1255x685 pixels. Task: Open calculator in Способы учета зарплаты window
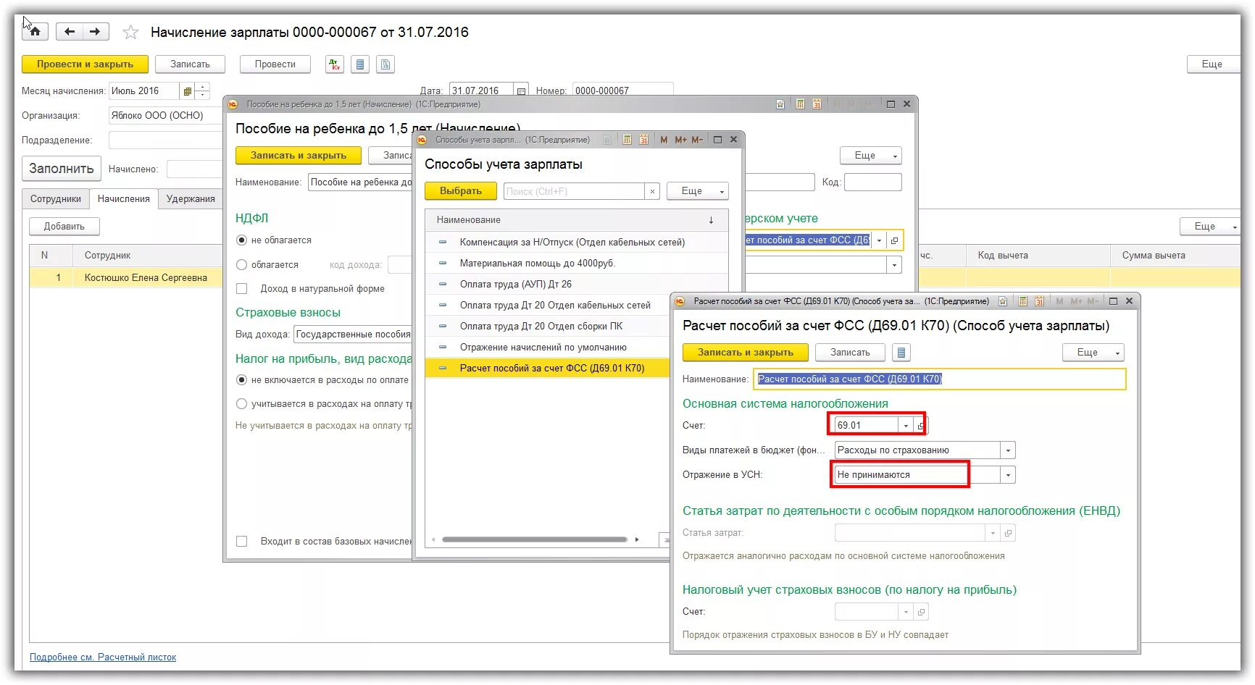coord(627,140)
